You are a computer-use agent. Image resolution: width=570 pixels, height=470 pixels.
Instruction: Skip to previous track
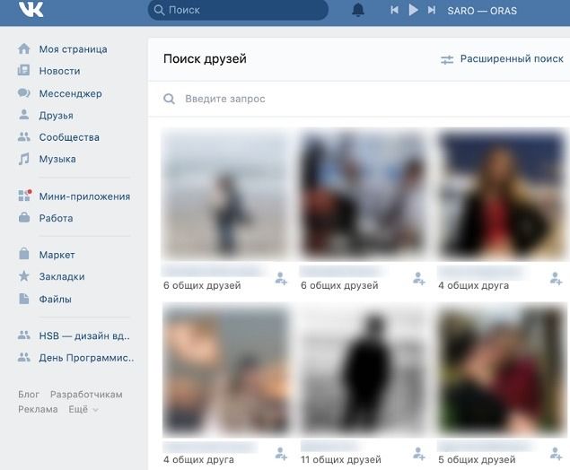tap(394, 10)
